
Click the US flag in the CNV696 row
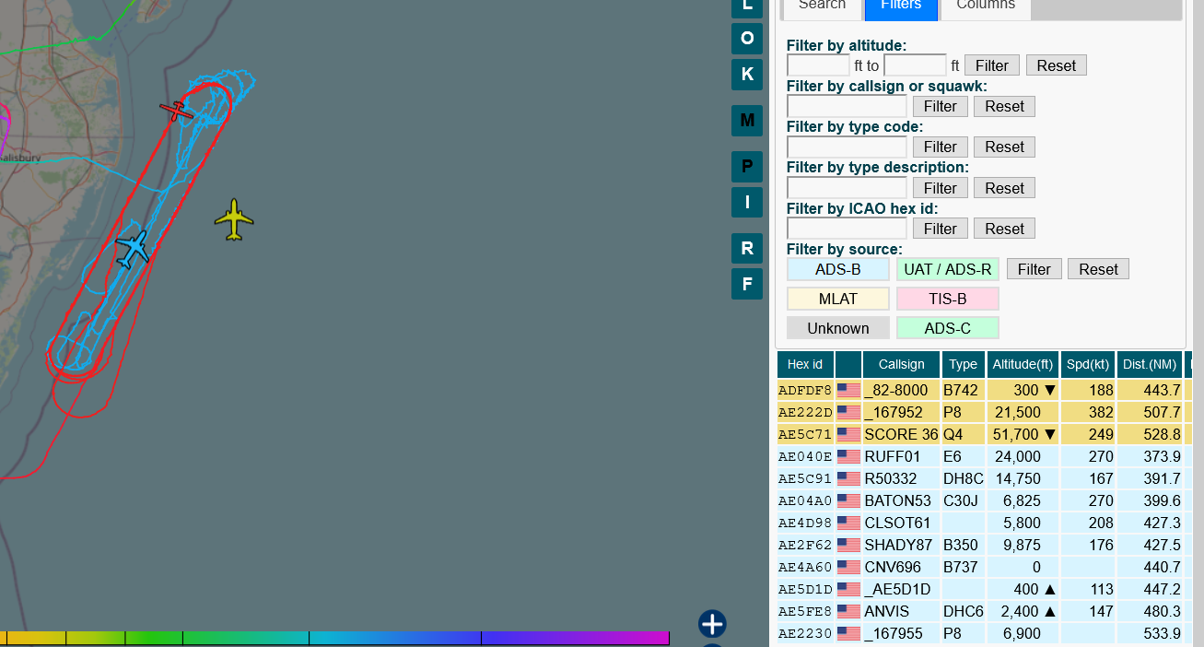[848, 567]
